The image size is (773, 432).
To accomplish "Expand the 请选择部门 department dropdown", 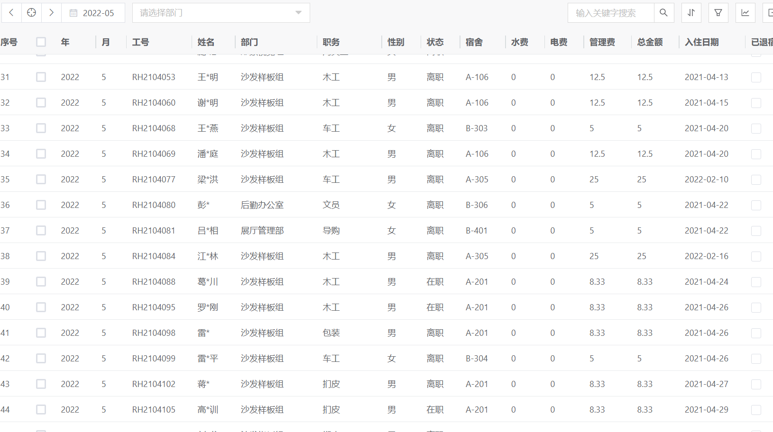I will pyautogui.click(x=221, y=13).
